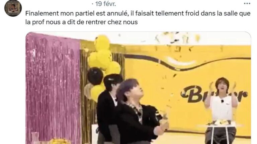Click the tweet author's round profile avatar
Viewport: 257px width, 144px height.
pos(13,8)
